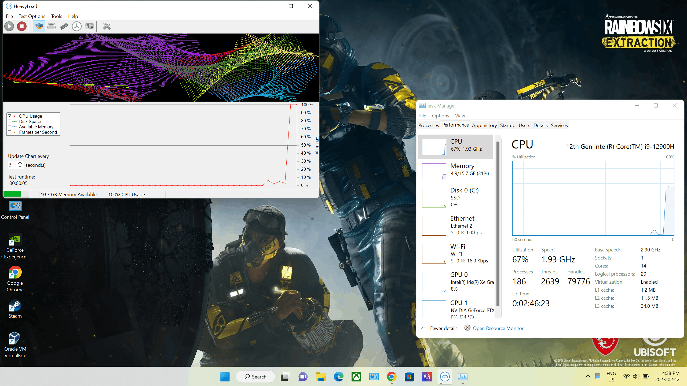
Task: Click the HeavyLoad Stop button
Action: (x=22, y=26)
